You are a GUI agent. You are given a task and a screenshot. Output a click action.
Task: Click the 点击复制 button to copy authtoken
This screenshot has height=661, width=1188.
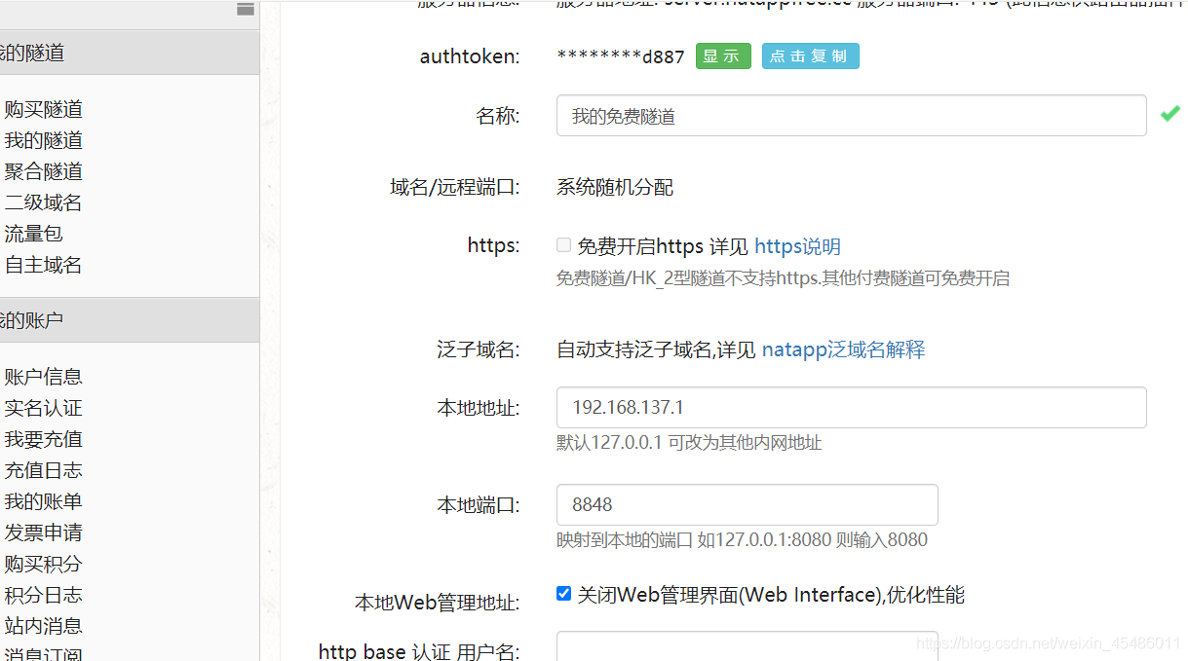811,56
